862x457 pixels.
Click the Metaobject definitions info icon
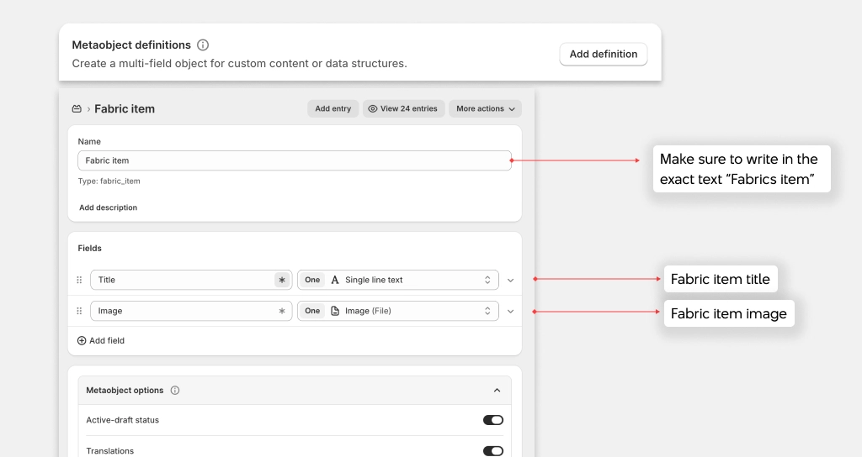tap(203, 45)
